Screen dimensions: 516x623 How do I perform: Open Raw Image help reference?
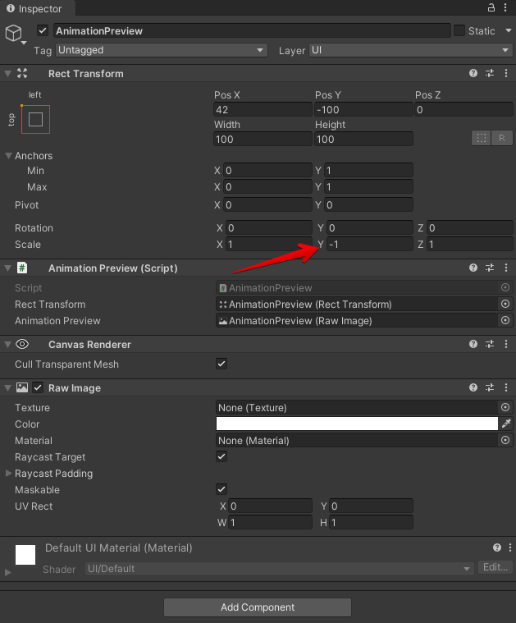[x=473, y=387]
